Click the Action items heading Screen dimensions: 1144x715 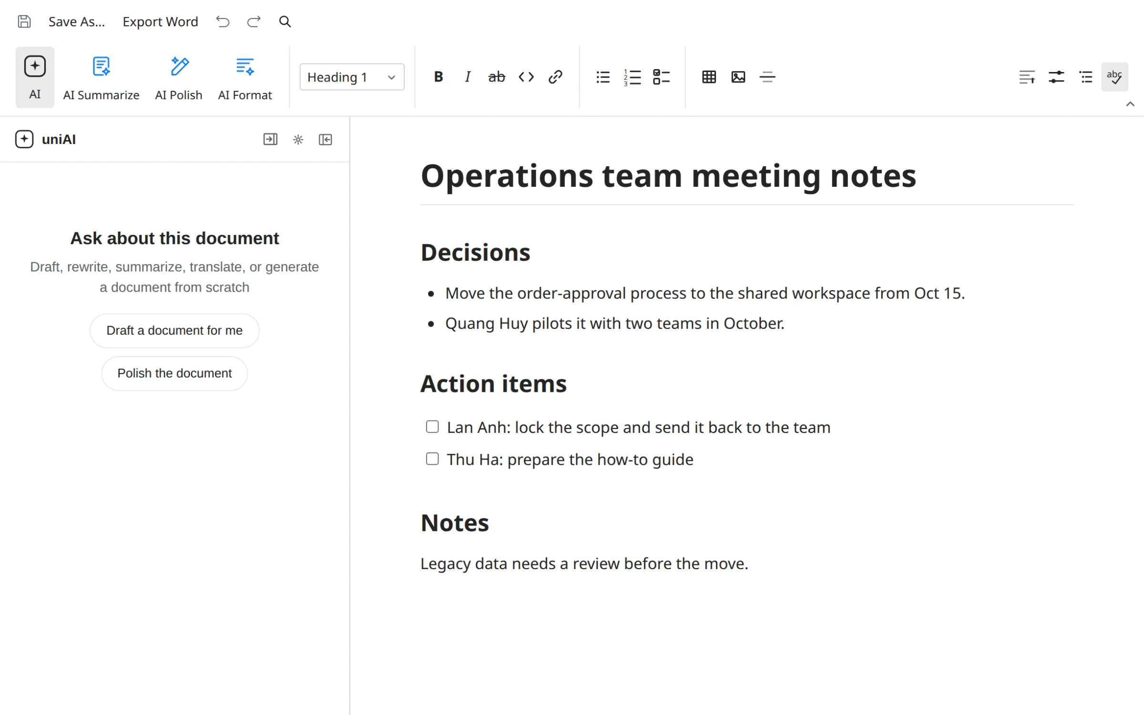pyautogui.click(x=493, y=384)
